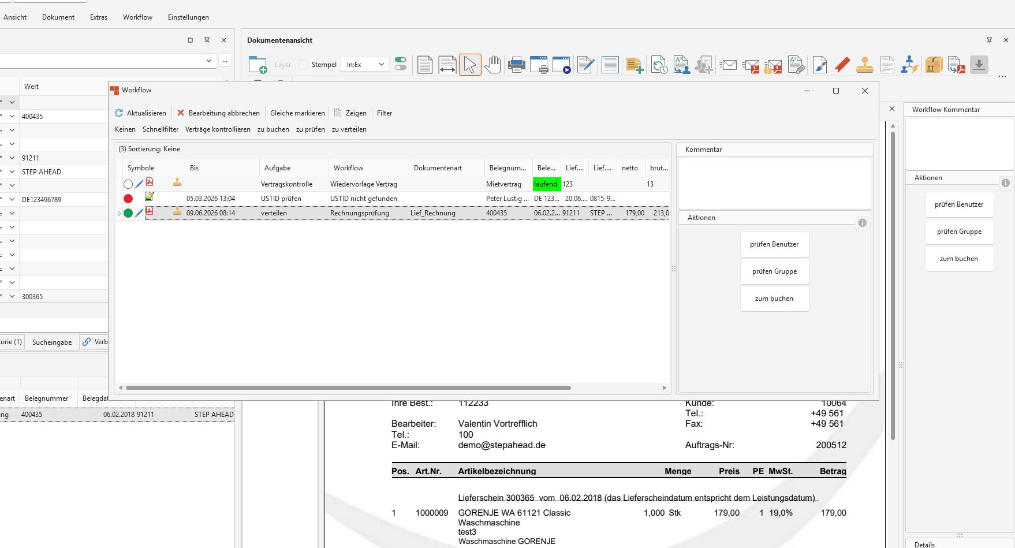
Task: Click the green status circle in verteilen row
Action: tap(128, 213)
